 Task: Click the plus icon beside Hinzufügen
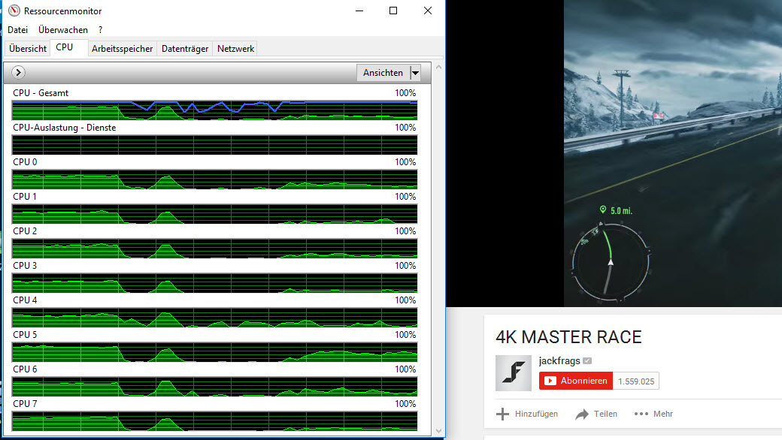[x=503, y=414]
